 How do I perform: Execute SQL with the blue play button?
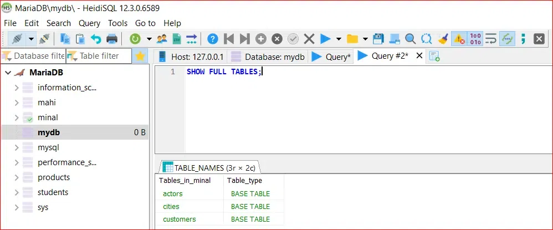click(325, 38)
